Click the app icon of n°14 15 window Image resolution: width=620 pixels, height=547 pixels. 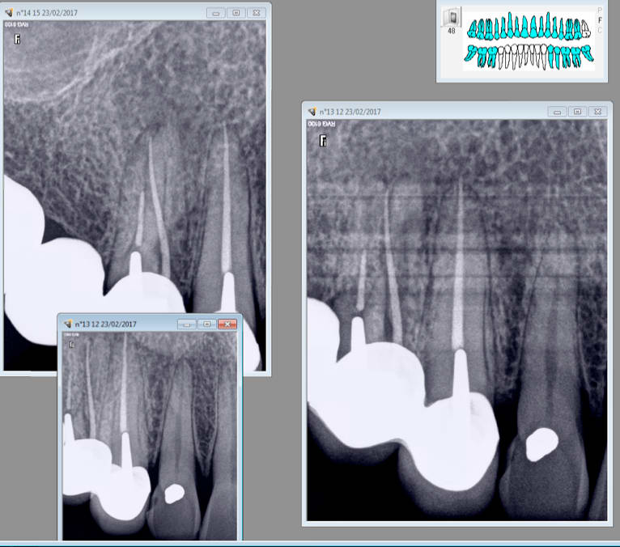10,13
